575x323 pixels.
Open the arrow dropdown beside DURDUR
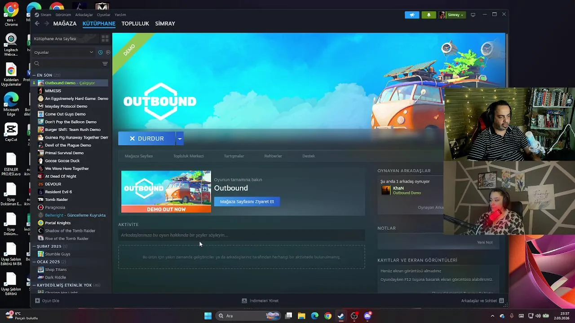(x=180, y=139)
